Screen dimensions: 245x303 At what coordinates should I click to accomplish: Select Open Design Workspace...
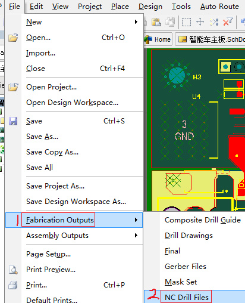pos(74,103)
